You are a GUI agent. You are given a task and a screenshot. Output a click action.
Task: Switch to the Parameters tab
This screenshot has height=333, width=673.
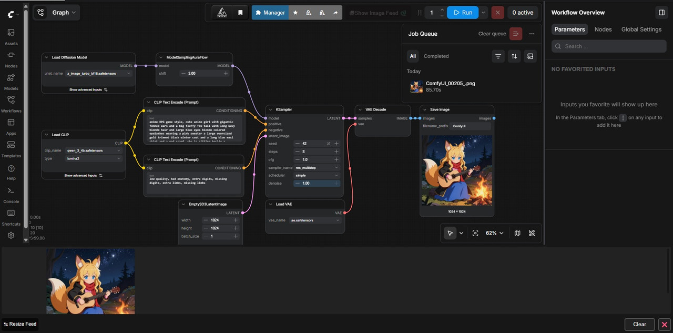coord(569,29)
